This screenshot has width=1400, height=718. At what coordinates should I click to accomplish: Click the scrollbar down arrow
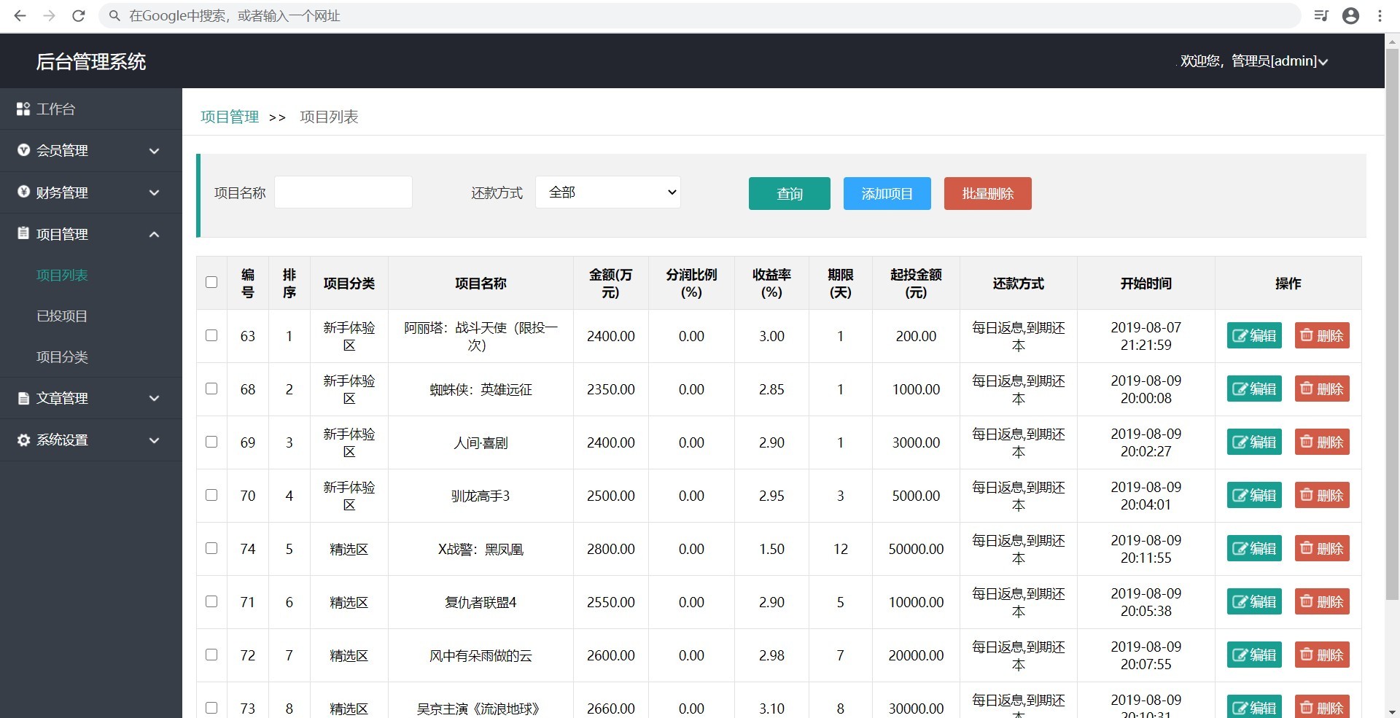click(x=1392, y=711)
